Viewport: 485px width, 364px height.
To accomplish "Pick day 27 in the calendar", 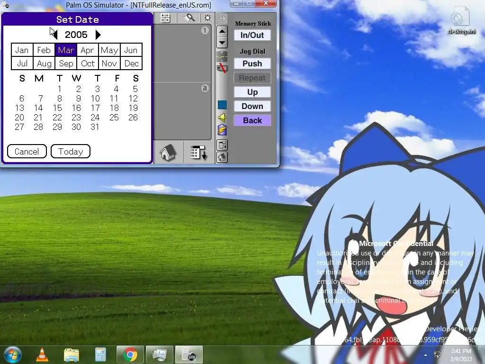I will 19,127.
